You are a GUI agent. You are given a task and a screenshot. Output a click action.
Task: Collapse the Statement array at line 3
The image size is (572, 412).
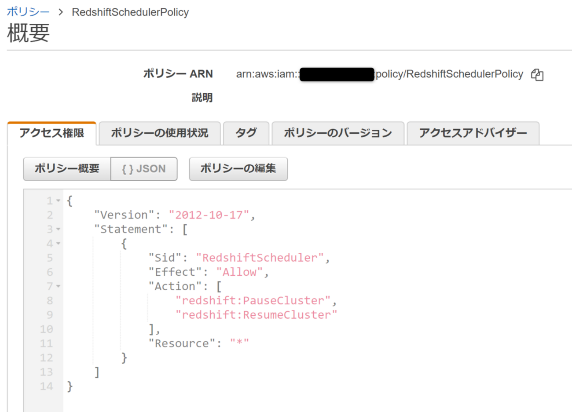(x=58, y=230)
